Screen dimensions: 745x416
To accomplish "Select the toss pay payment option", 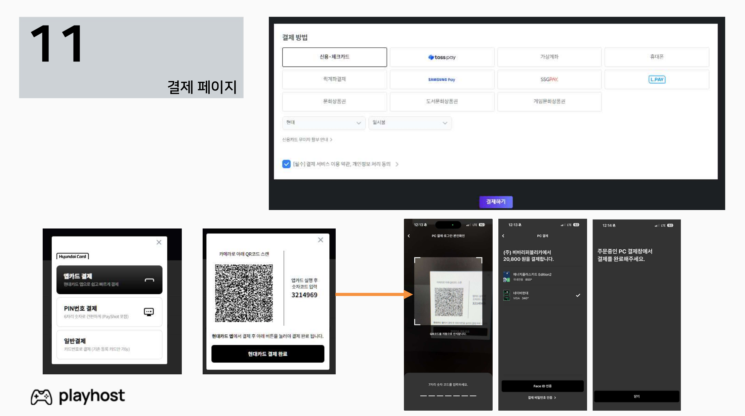I will tap(442, 57).
